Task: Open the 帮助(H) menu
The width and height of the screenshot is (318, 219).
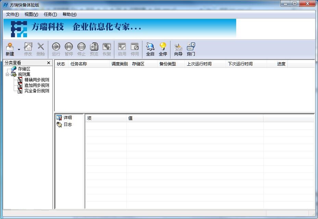Action: click(x=69, y=14)
